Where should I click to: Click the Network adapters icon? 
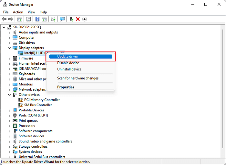pos(15,89)
